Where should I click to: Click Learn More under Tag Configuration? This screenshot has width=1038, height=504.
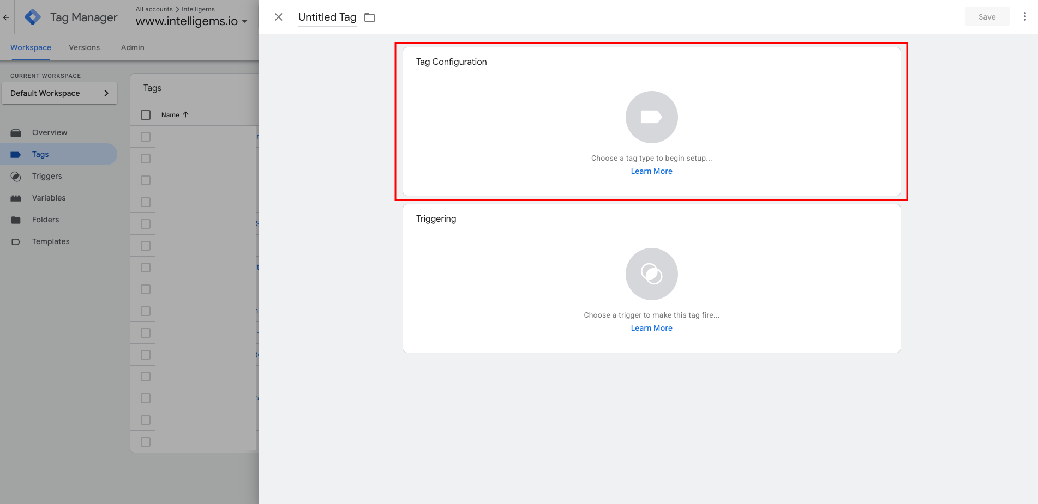(651, 171)
